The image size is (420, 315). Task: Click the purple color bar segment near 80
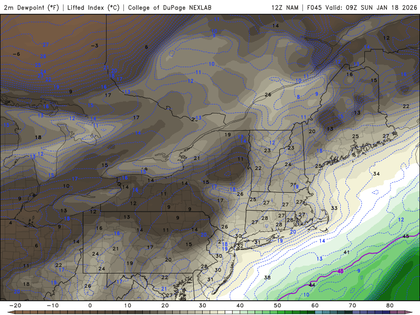click(x=393, y=312)
